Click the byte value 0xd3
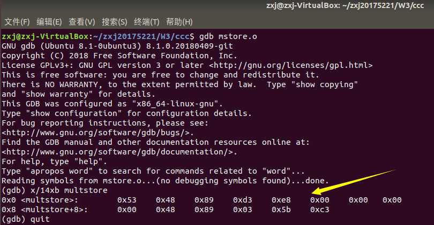This screenshot has width=434, height=225. coord(243,200)
